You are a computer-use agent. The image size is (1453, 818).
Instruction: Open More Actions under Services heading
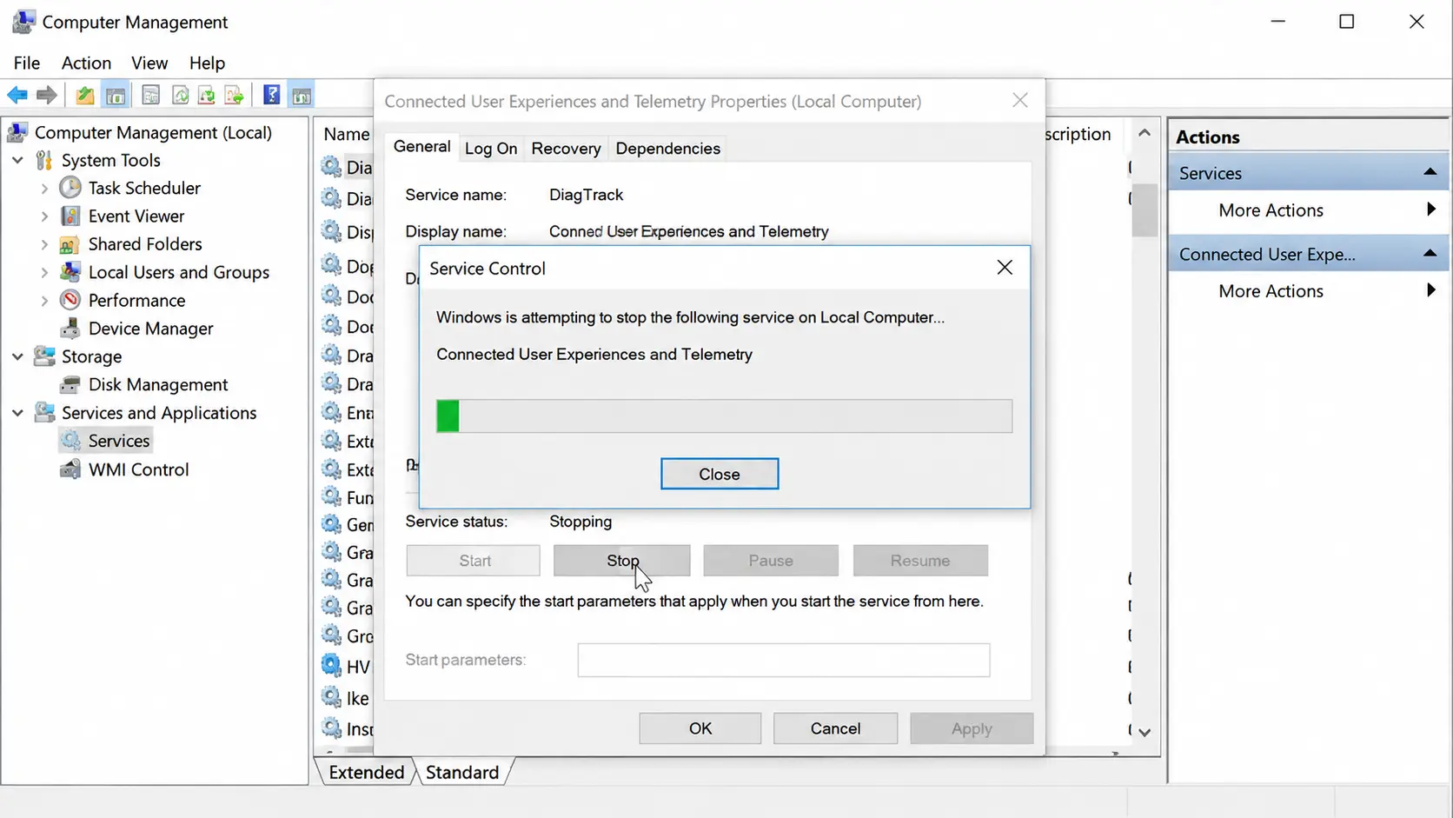(1271, 210)
